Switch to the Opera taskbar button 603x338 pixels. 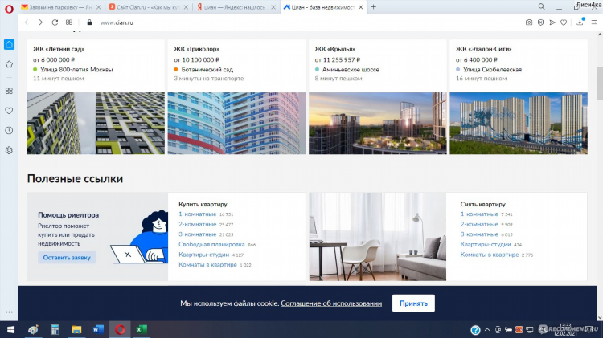[x=120, y=329]
